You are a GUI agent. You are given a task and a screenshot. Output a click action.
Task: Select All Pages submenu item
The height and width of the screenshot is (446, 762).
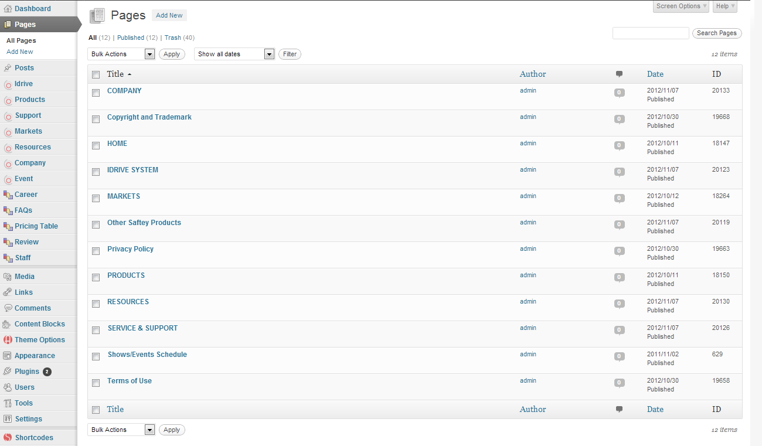tap(21, 40)
